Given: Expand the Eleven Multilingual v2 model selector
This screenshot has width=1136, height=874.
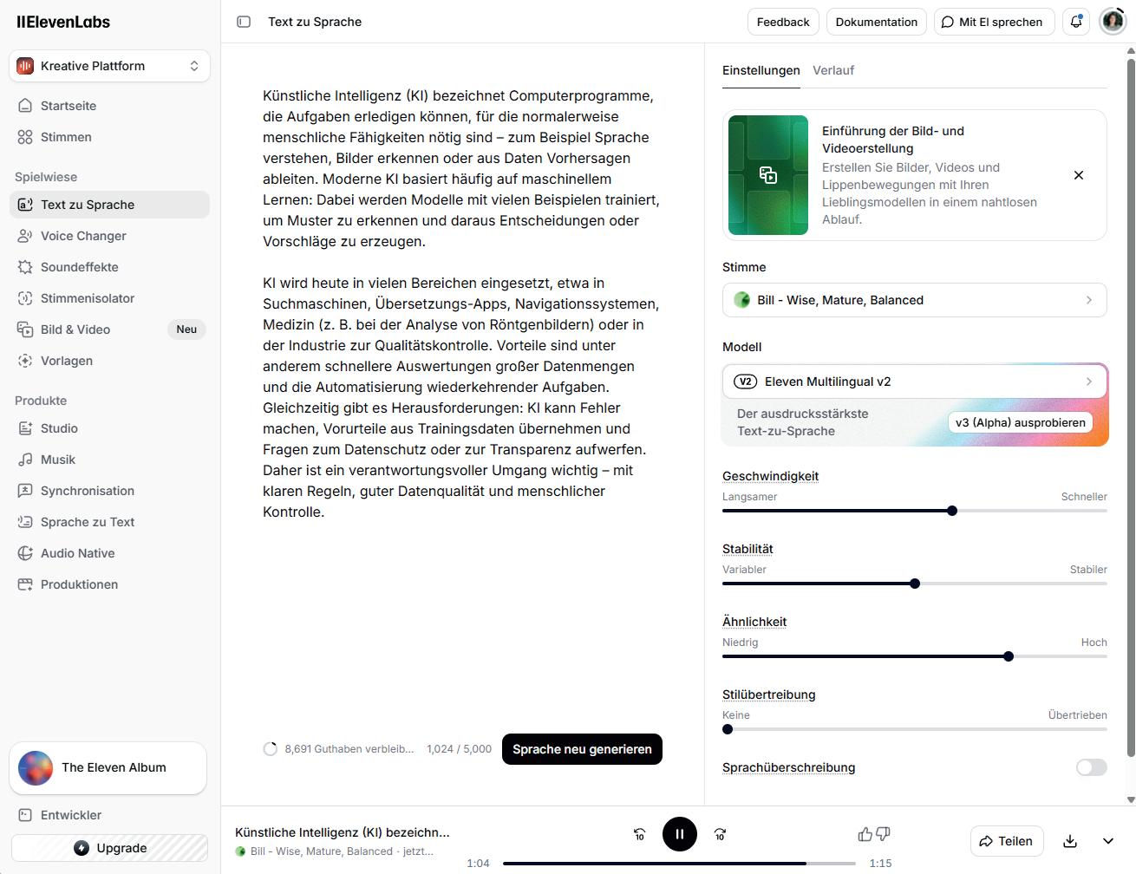Looking at the screenshot, I should coord(914,382).
